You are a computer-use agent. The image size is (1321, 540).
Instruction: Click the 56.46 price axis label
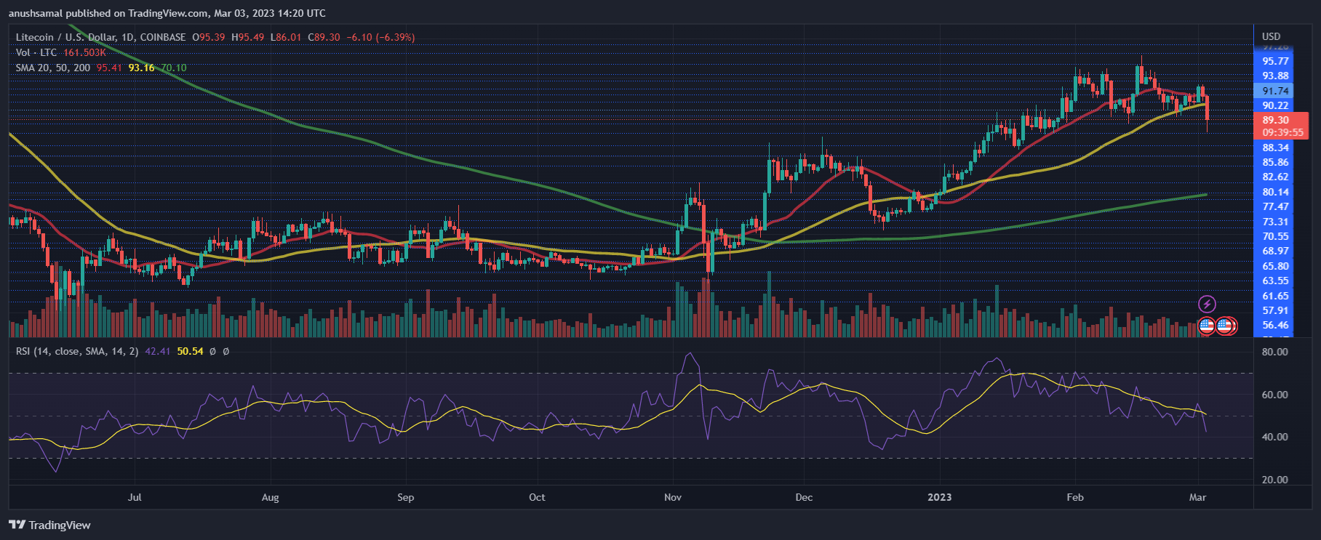[1275, 325]
